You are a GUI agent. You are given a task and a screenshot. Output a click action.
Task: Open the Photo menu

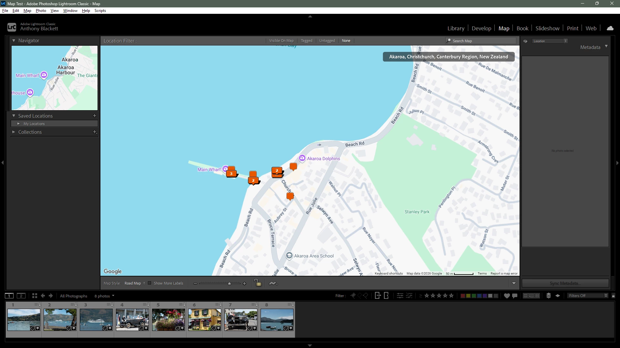click(41, 11)
